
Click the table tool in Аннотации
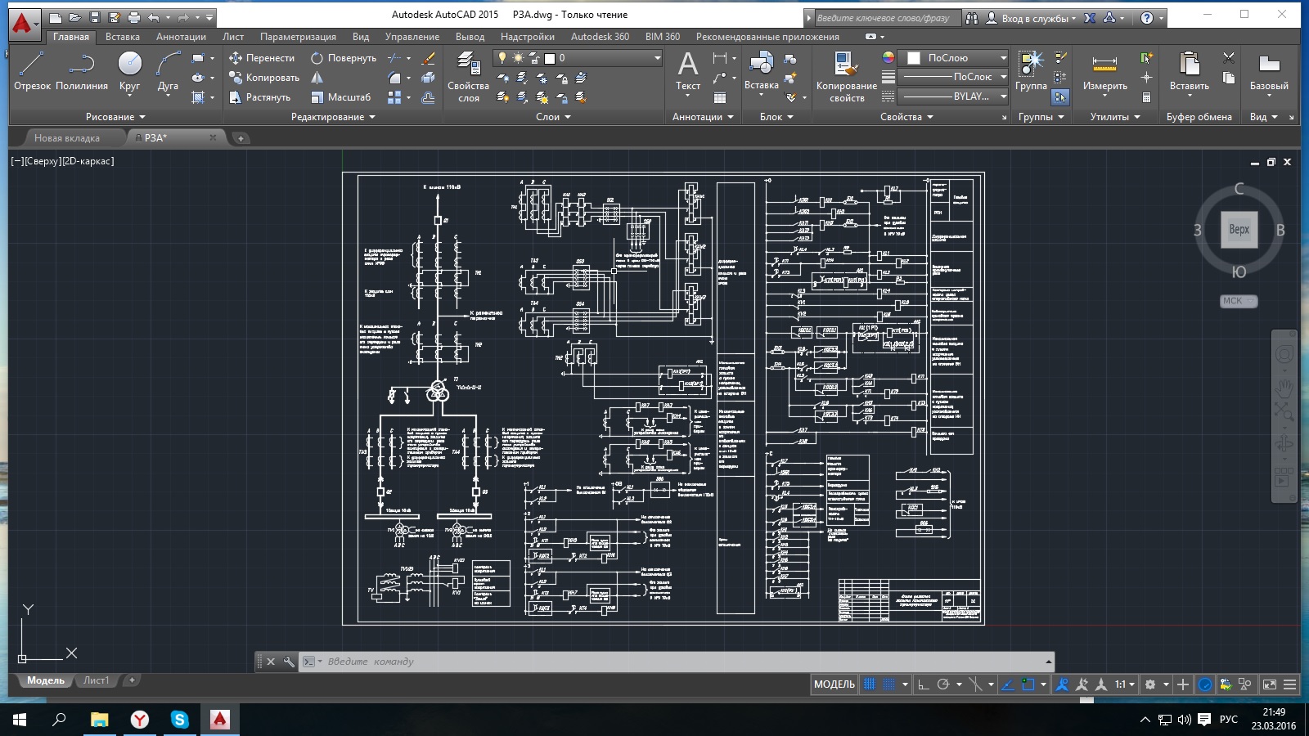click(x=720, y=97)
